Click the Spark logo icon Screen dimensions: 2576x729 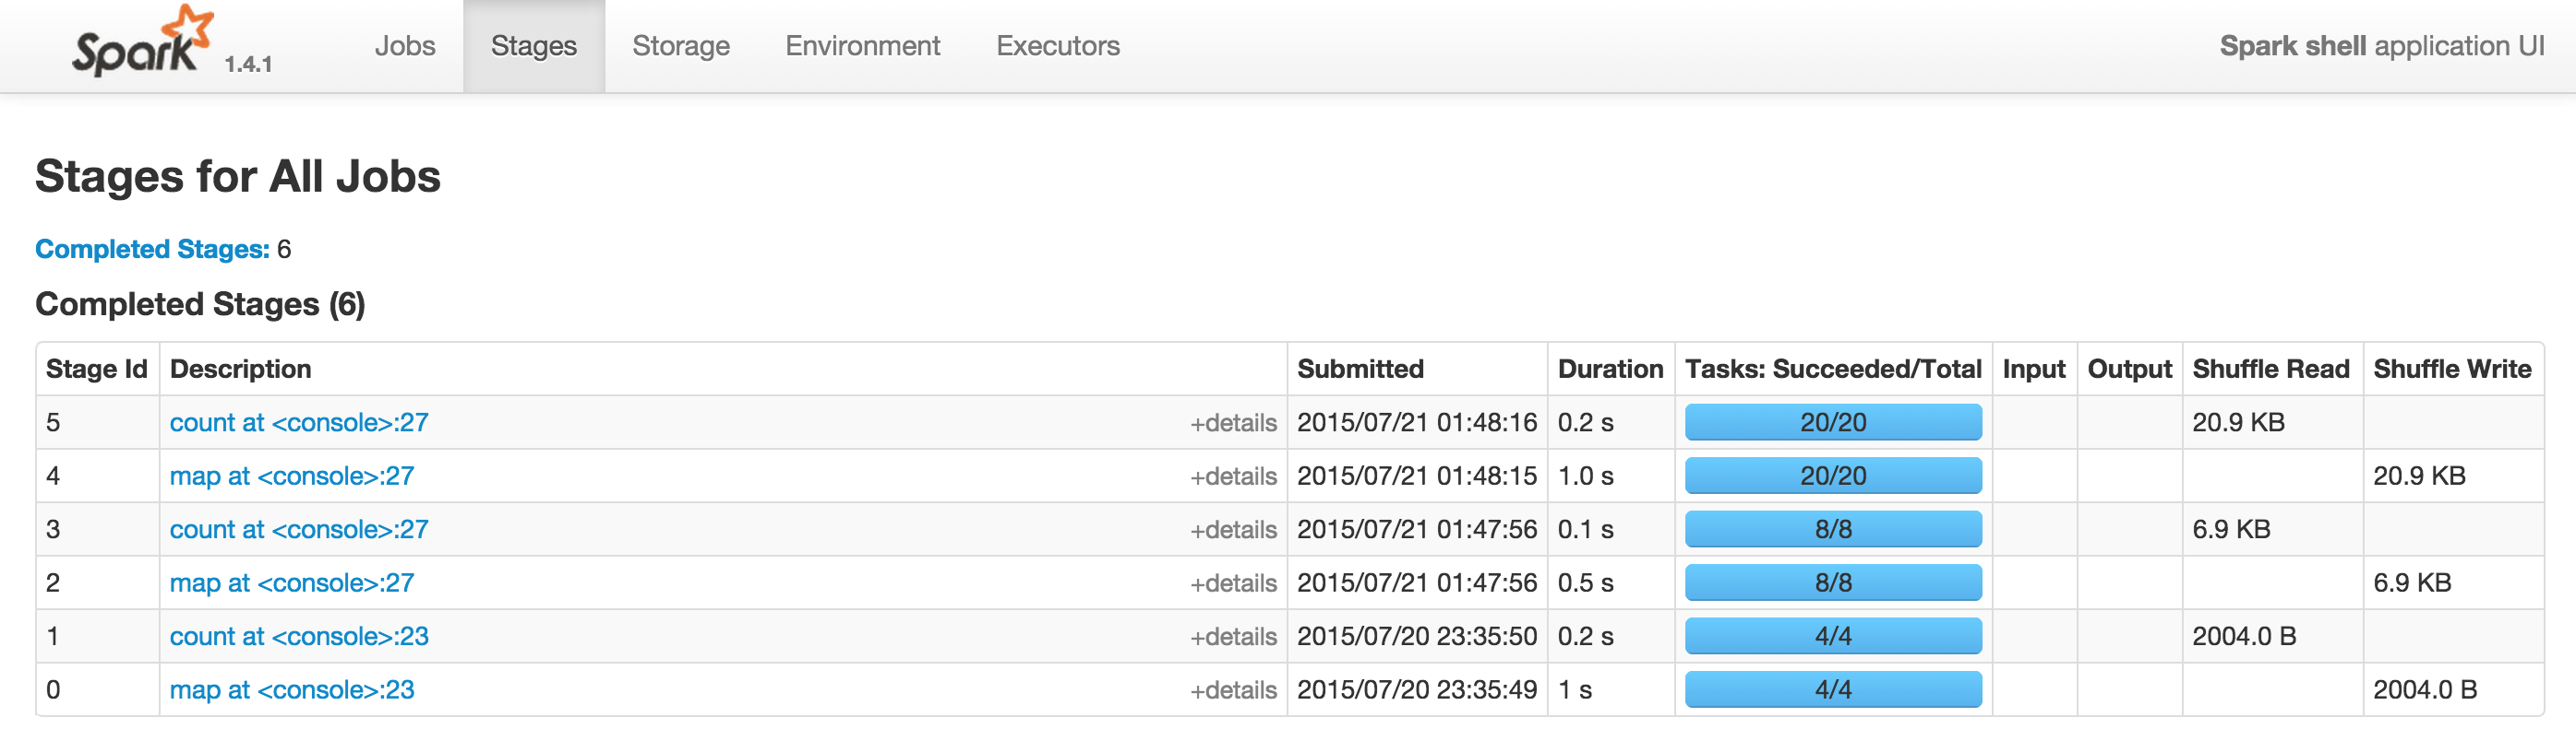143,42
